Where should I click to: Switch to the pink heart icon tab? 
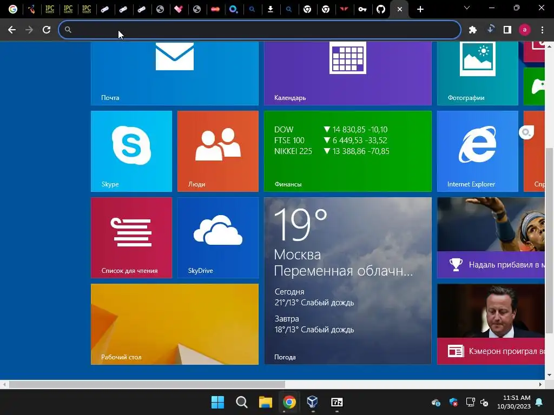click(x=179, y=9)
